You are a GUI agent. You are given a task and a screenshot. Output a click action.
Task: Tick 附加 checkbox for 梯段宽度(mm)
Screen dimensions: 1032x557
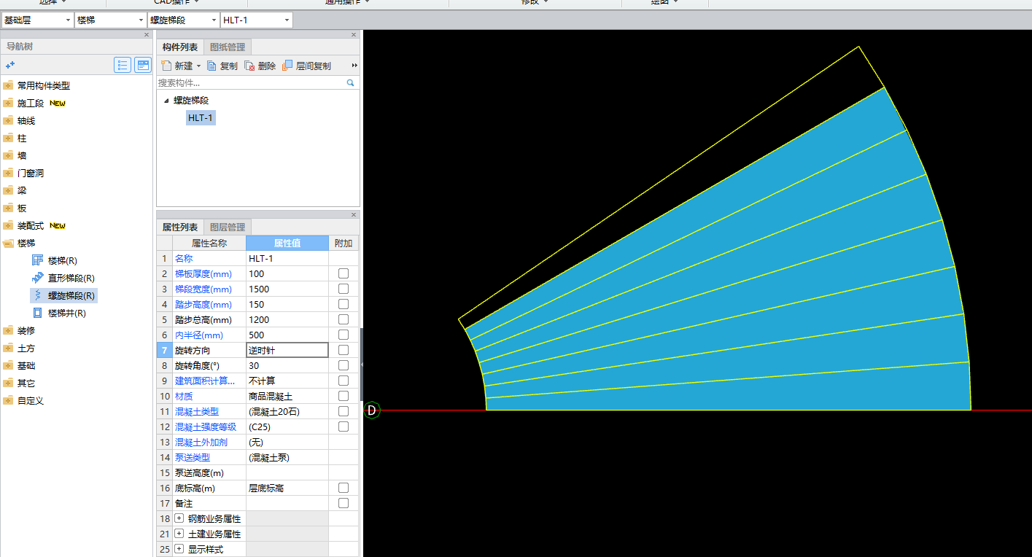[x=344, y=289]
